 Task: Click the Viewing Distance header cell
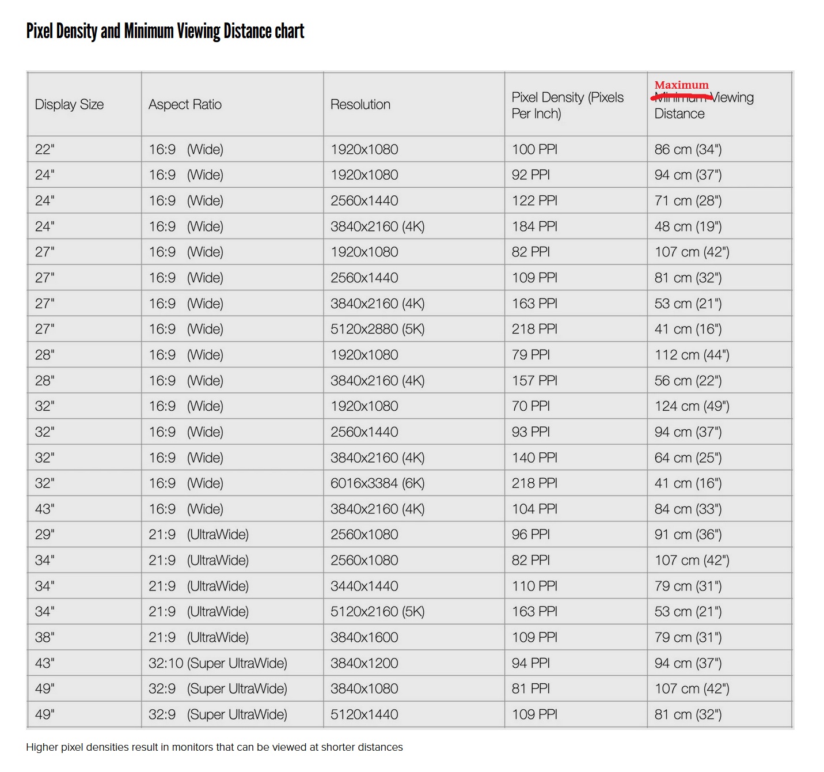pyautogui.click(x=720, y=104)
